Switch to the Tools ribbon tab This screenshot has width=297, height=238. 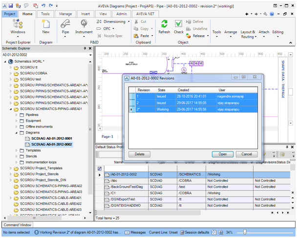pos(45,14)
